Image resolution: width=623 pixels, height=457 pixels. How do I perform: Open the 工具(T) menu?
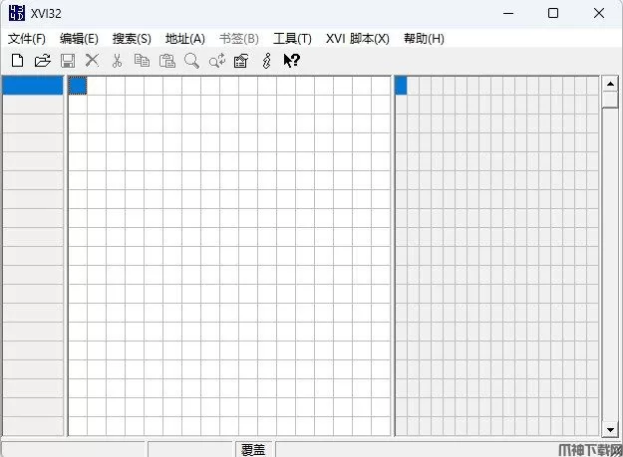coord(292,38)
